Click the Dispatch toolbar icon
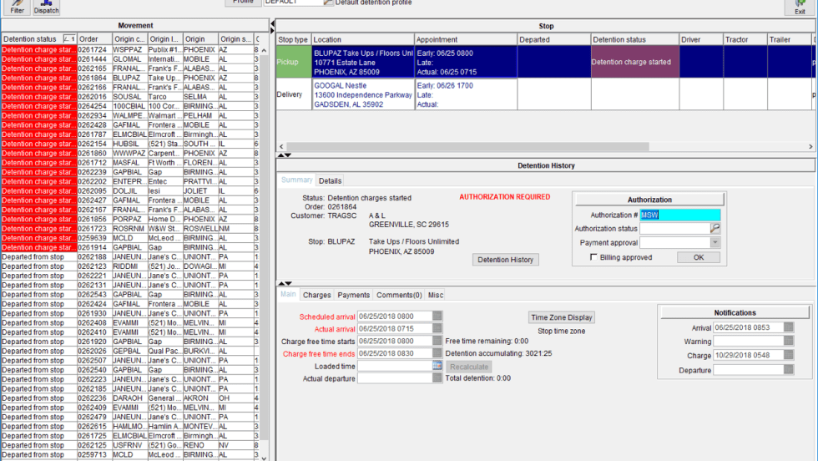 46,8
